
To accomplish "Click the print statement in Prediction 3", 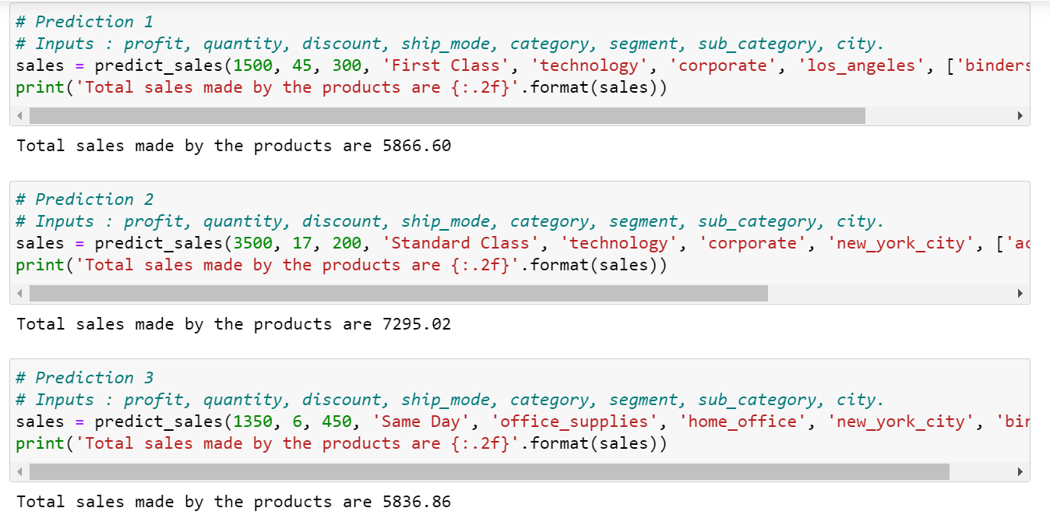I will pos(234,443).
